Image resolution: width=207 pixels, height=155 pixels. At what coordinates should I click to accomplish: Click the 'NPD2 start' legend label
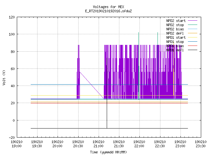pyautogui.click(x=176, y=21)
